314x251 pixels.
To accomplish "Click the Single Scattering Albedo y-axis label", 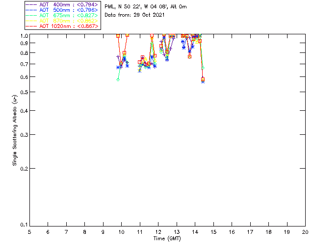I will 16,130.
